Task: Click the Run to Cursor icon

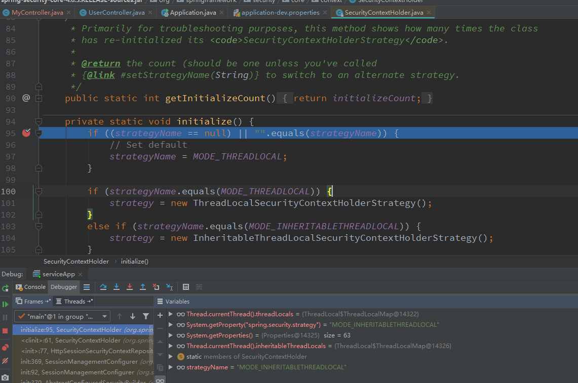Action: click(x=169, y=287)
